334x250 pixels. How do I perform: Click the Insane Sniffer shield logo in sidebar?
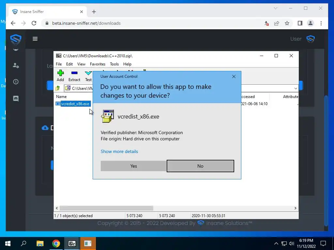click(16, 39)
